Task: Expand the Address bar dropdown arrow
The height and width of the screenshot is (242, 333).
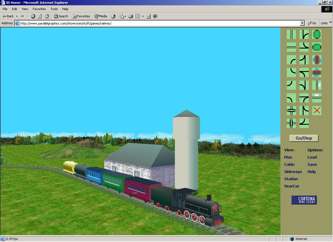Action: click(302, 23)
